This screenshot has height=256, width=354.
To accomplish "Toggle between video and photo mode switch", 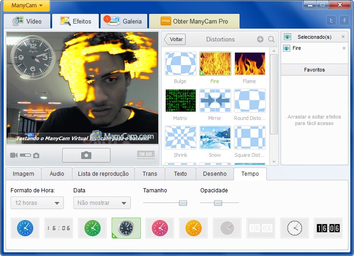I will pyautogui.click(x=25, y=155).
